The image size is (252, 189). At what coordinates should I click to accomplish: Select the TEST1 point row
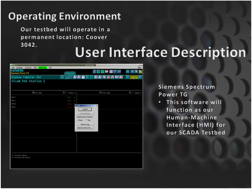pos(43,104)
